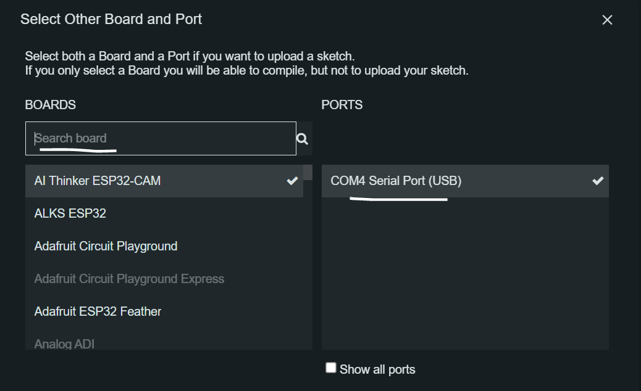641x391 pixels.
Task: Click the boards list scrollbar thumb
Action: tap(308, 172)
